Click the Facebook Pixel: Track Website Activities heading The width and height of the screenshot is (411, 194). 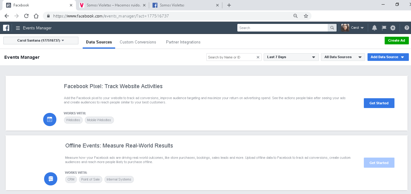pyautogui.click(x=113, y=86)
